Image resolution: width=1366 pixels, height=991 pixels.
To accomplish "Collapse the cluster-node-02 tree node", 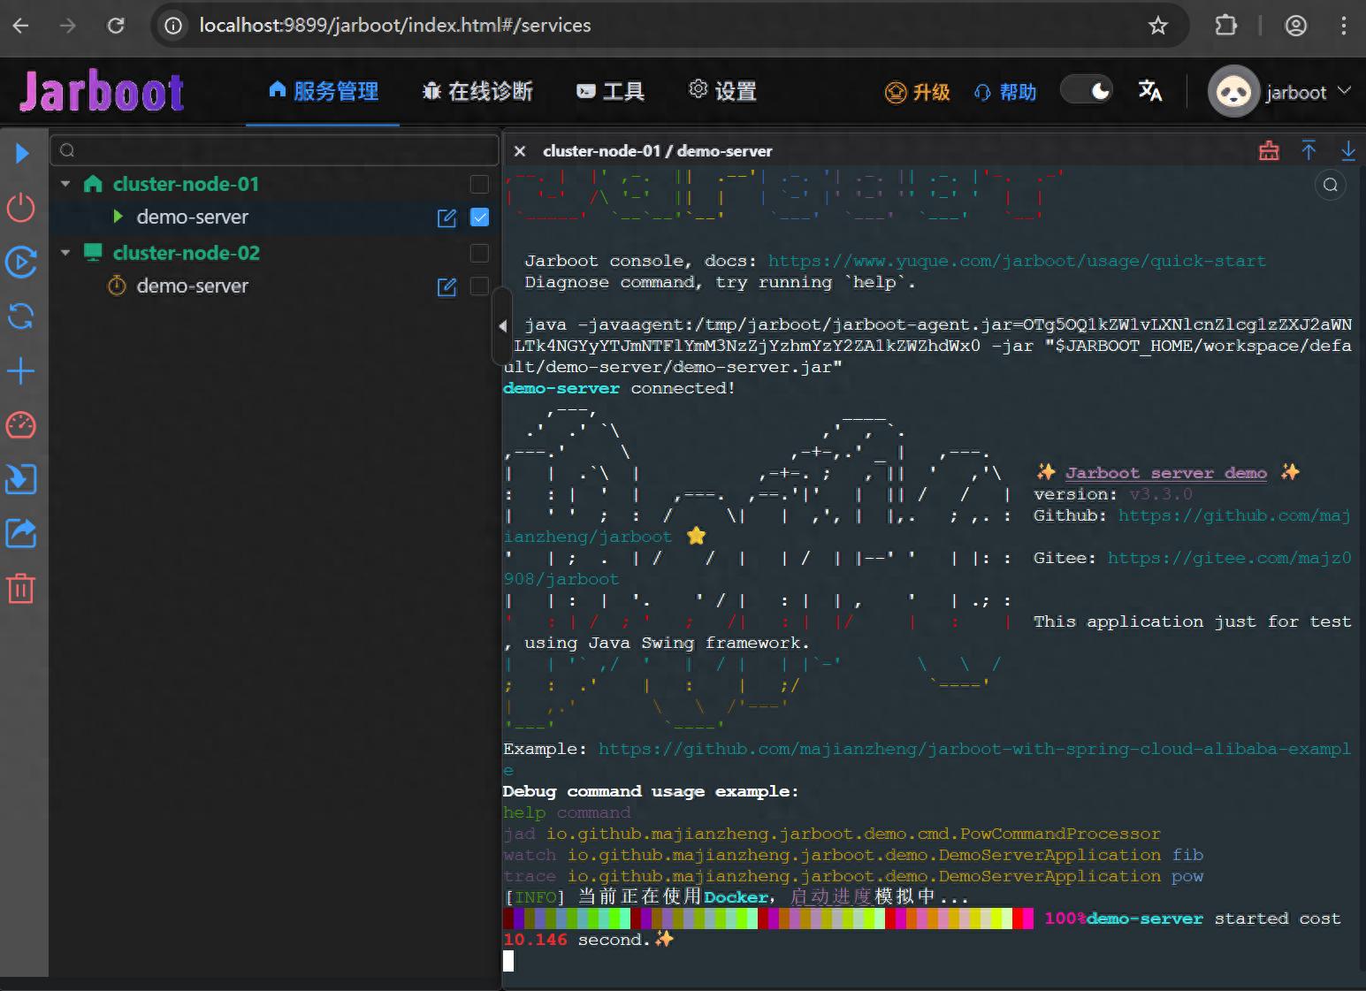I will pos(65,253).
